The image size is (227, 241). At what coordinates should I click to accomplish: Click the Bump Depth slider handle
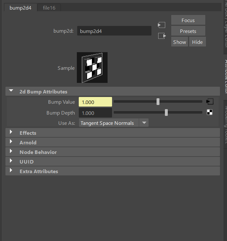tap(166, 112)
